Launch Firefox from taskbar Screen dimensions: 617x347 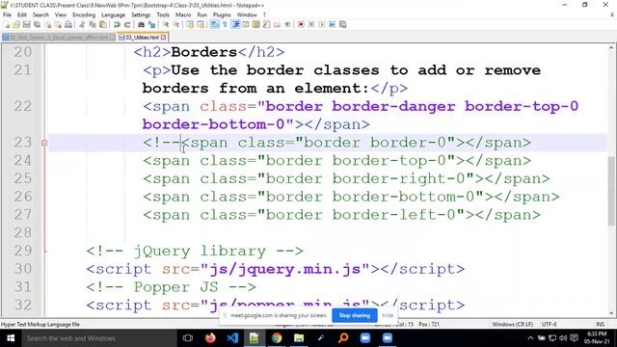[210, 338]
